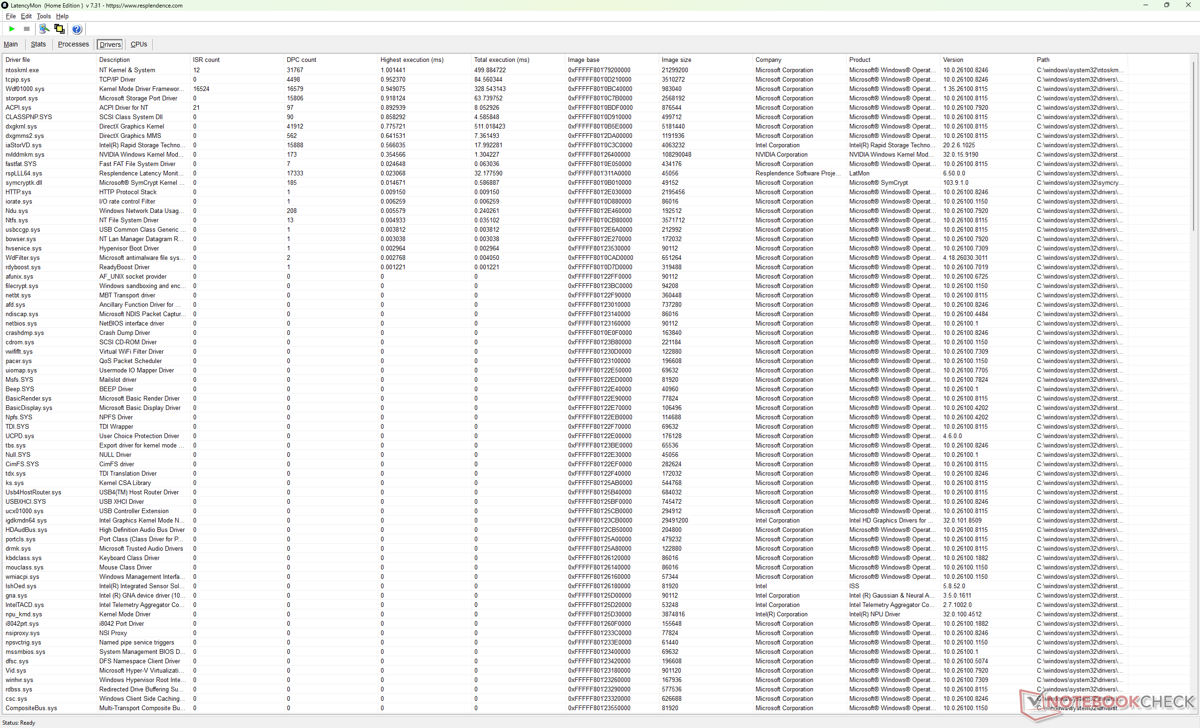Start the latency monitor with the green play button
Viewport: 1200px width, 728px height.
12,29
